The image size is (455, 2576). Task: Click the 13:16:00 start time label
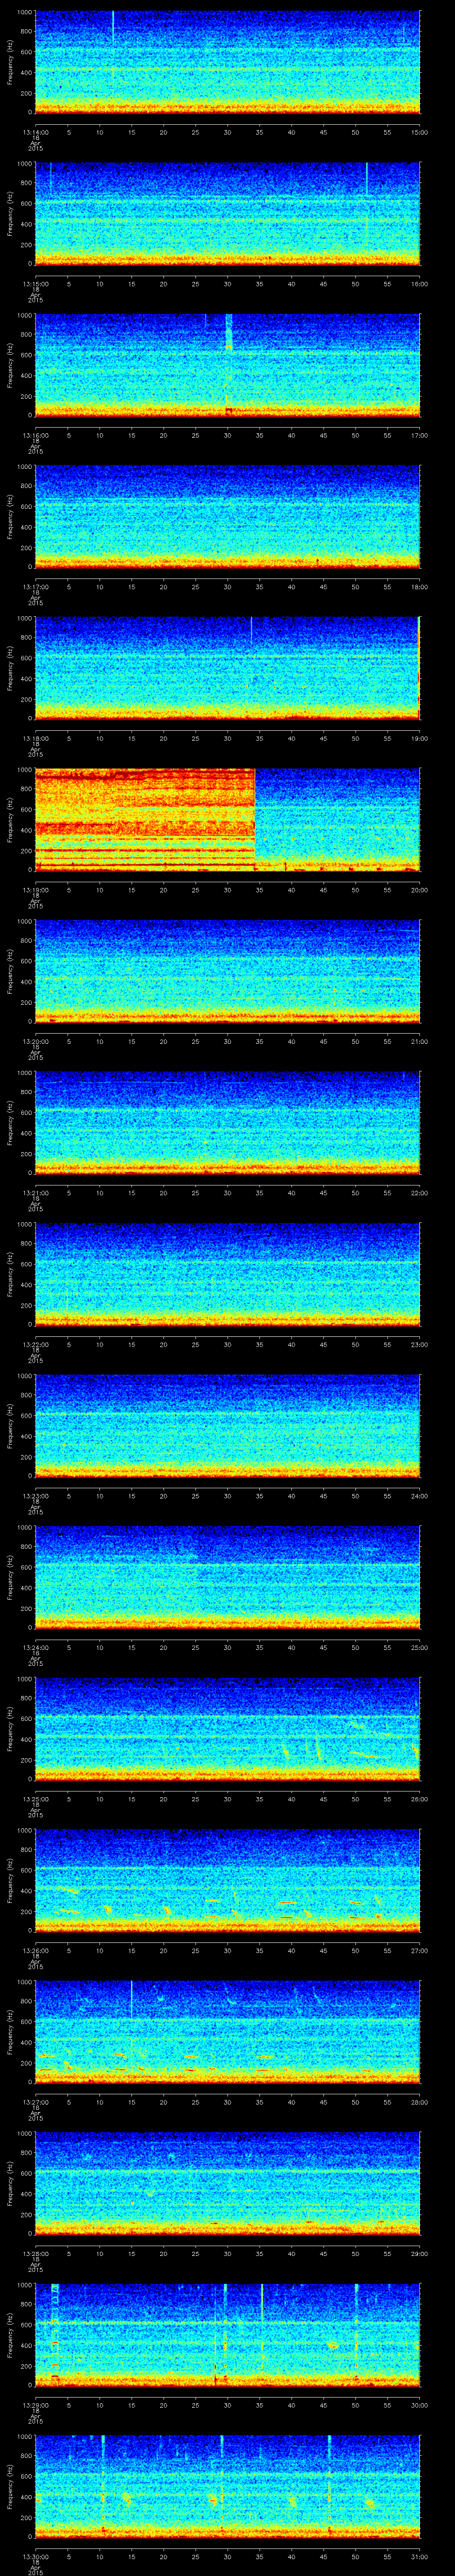click(x=35, y=435)
